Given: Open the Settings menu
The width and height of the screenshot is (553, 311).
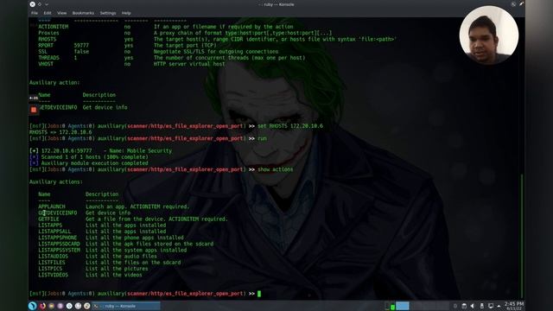Looking at the screenshot, I should (x=108, y=13).
